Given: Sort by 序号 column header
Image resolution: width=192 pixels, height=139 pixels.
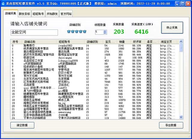Looking at the screenshot, I should (x=16, y=42).
